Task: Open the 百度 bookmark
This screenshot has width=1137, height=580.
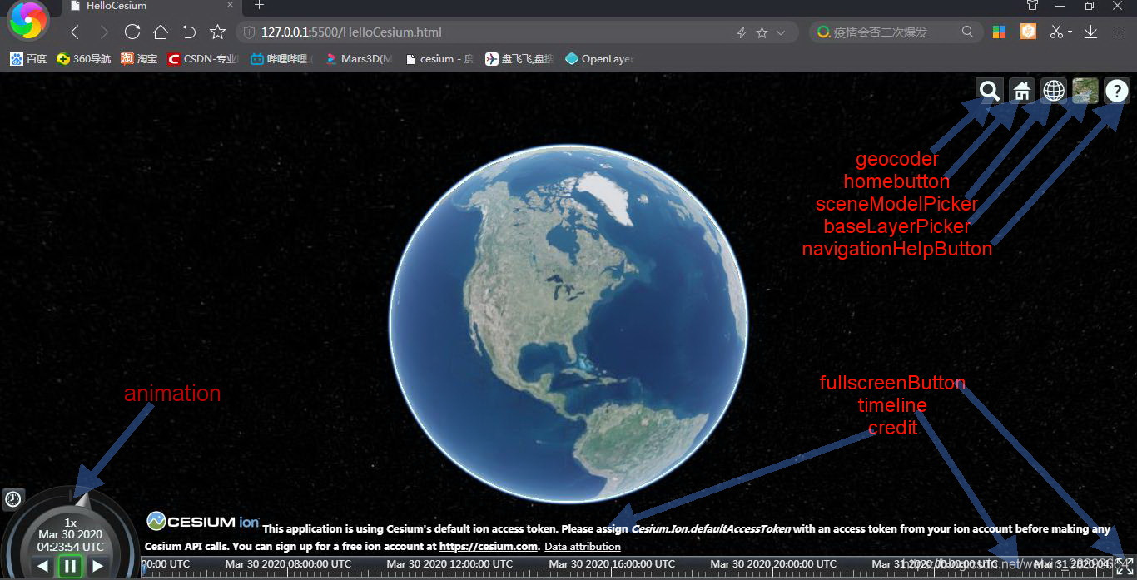Action: coord(29,59)
